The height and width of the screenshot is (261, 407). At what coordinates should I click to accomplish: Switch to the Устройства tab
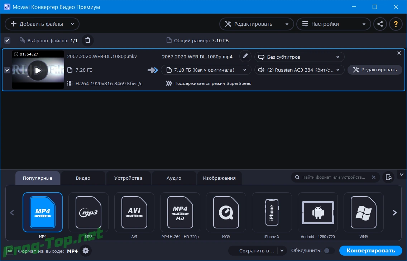(x=128, y=178)
